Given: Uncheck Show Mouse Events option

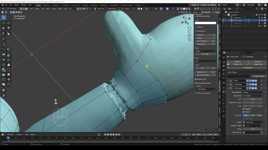Looking at the screenshot, I should [196, 83].
